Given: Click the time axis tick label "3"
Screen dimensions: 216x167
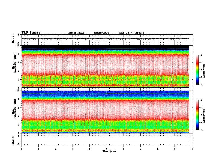Looking at the screenshot, I should pyautogui.click(x=73, y=149).
